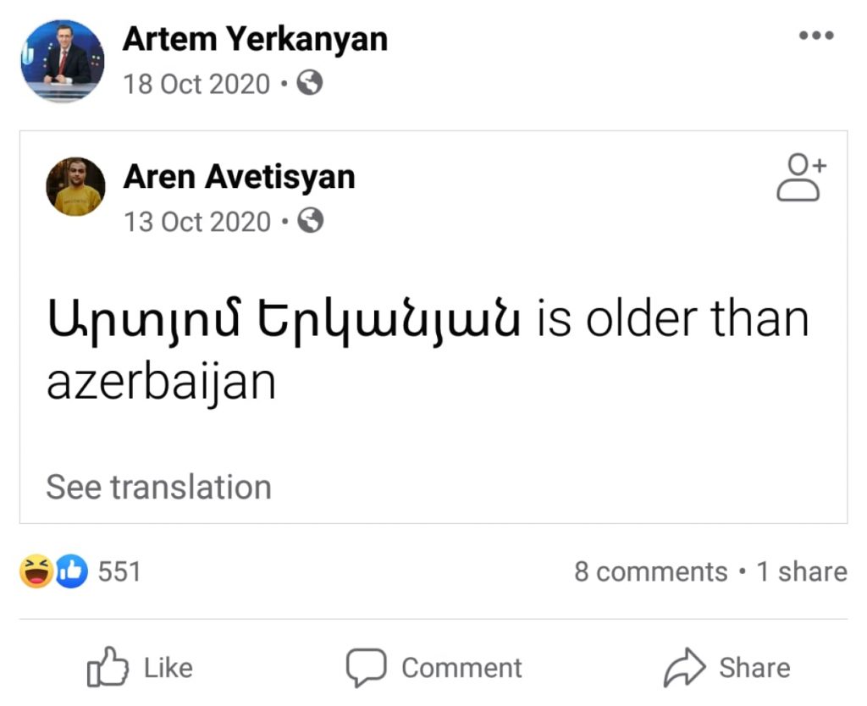Share the post with the Share button

pos(726,669)
